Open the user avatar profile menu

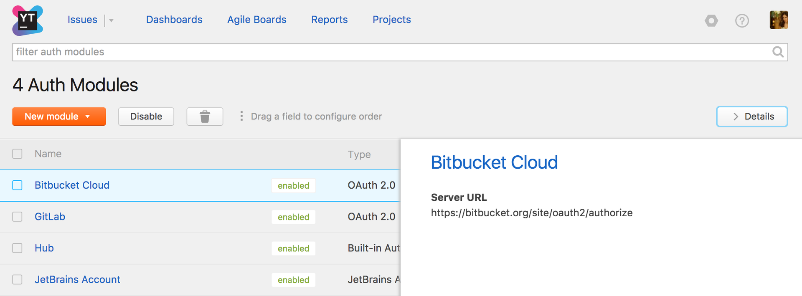779,20
